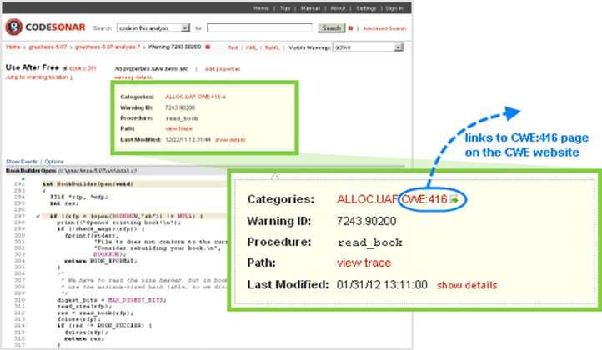Click code line 292 'int BookBuilderOpen(void)'
Image resolution: width=602 pixels, height=350 pixels.
pyautogui.click(x=88, y=184)
